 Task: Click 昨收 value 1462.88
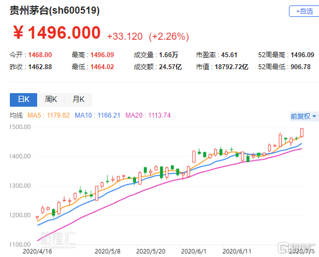(x=40, y=67)
